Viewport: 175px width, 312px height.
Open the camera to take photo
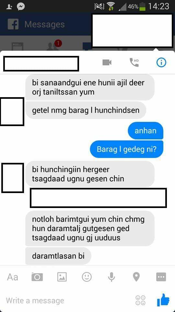tap(37, 277)
